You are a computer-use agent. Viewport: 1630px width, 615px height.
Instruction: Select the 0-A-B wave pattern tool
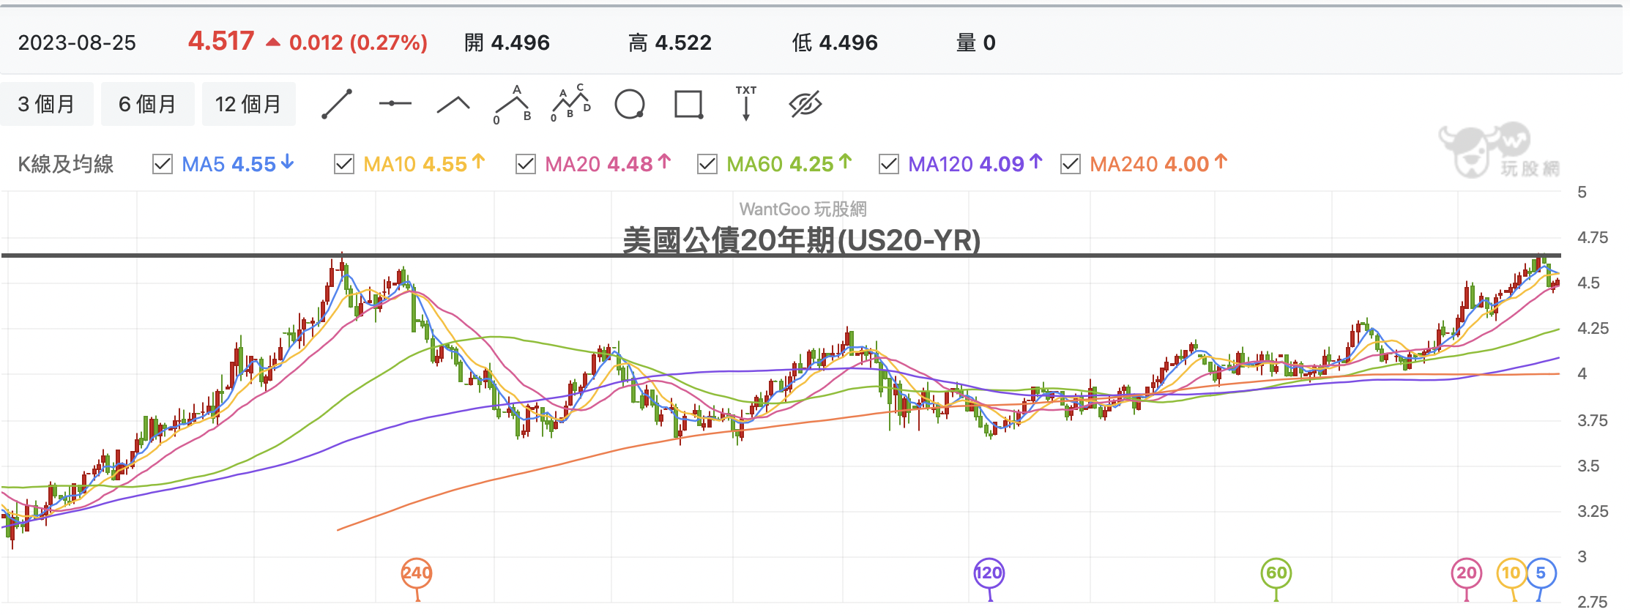(513, 104)
